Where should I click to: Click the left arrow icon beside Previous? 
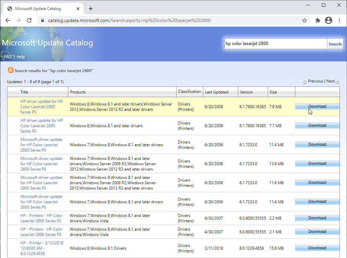point(305,82)
